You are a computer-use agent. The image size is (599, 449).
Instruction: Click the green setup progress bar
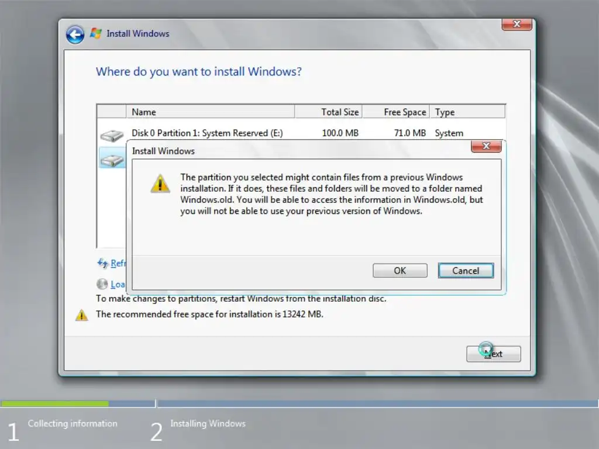click(54, 403)
